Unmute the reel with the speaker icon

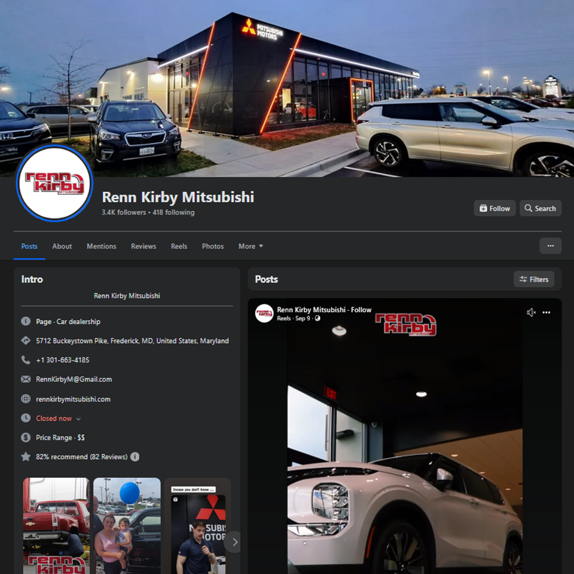tap(531, 312)
